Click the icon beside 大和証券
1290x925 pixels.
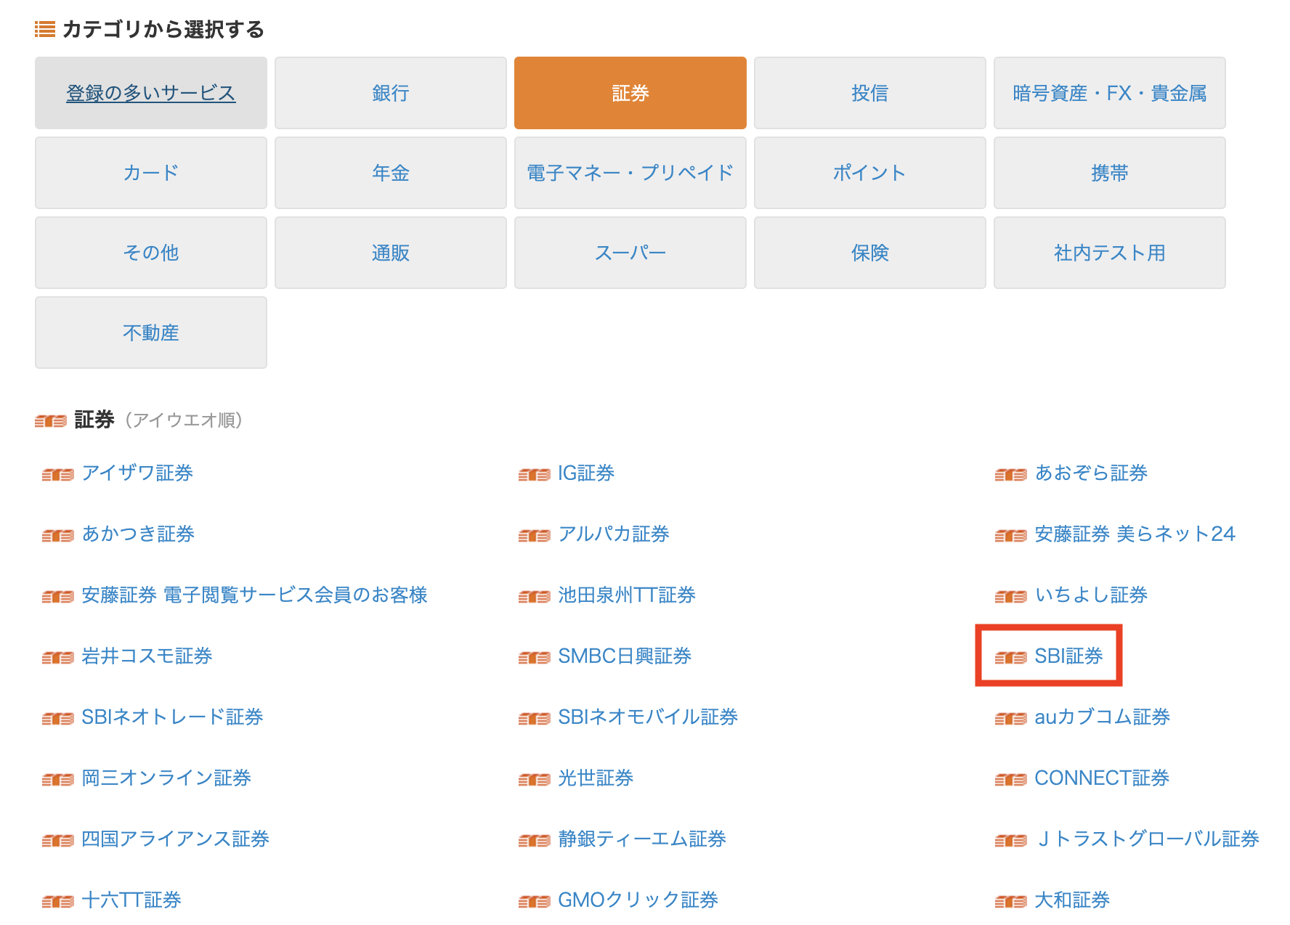pyautogui.click(x=1011, y=902)
